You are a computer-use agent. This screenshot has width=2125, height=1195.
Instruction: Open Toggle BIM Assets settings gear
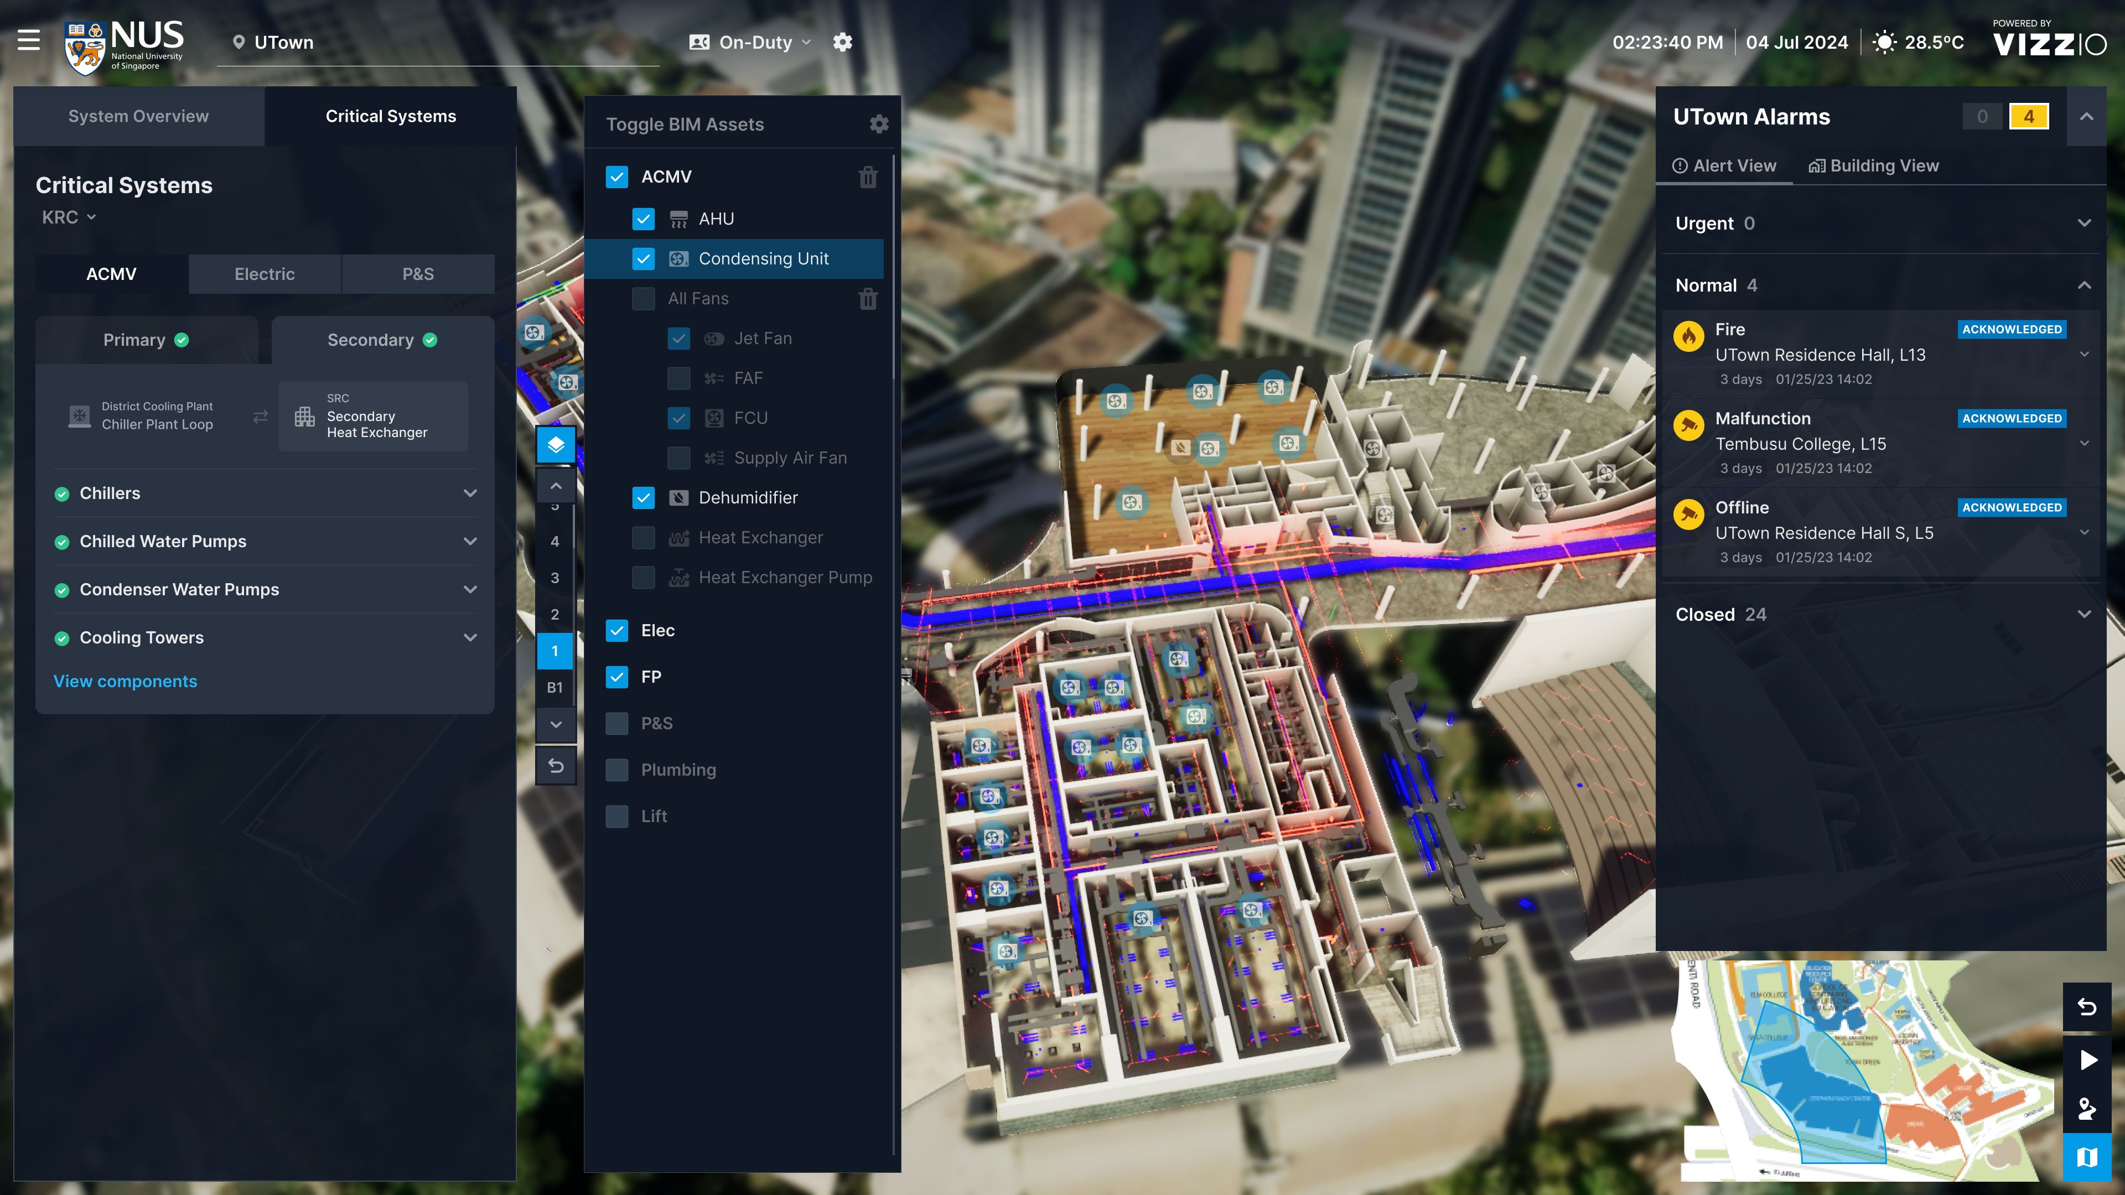[879, 124]
